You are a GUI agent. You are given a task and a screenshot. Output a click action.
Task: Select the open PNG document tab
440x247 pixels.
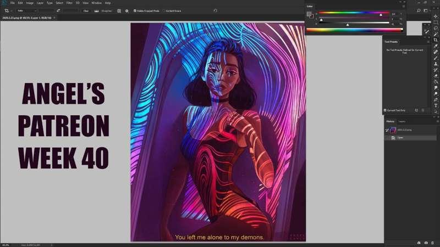tap(26, 18)
